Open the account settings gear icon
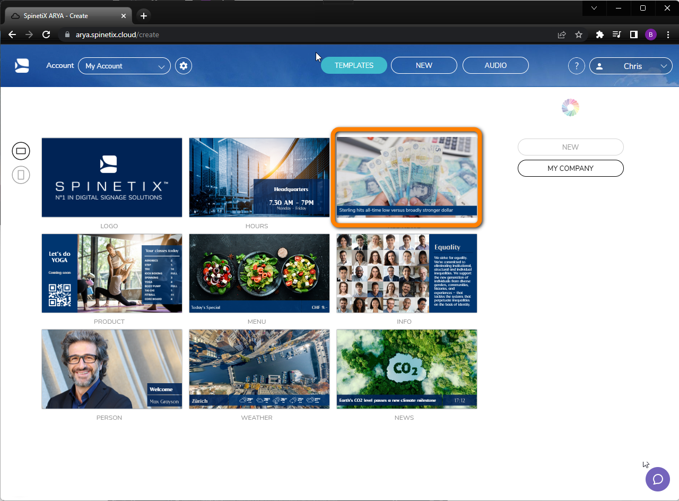Viewport: 679px width, 501px height. [183, 65]
